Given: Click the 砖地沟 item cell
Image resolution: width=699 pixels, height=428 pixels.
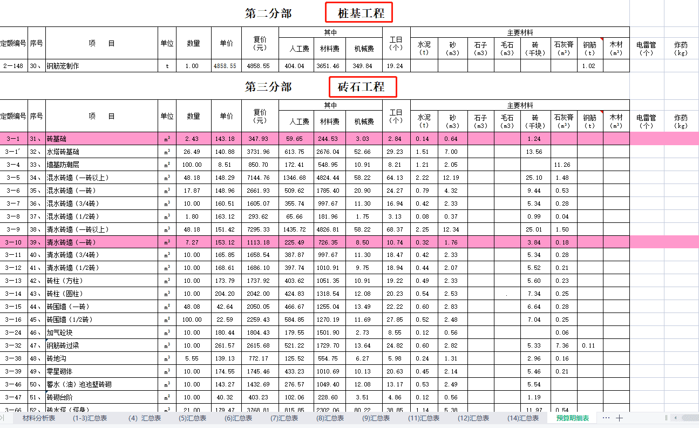Looking at the screenshot, I should (101, 358).
